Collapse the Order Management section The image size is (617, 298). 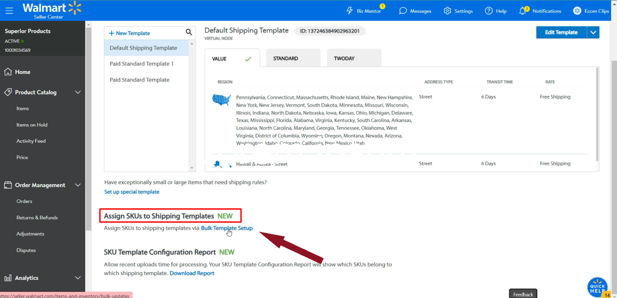point(78,185)
